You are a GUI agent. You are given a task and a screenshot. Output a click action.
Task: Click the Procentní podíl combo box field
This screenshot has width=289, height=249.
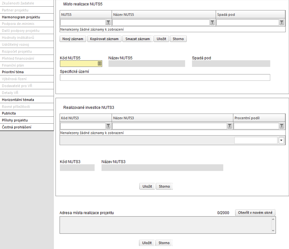pos(256,140)
